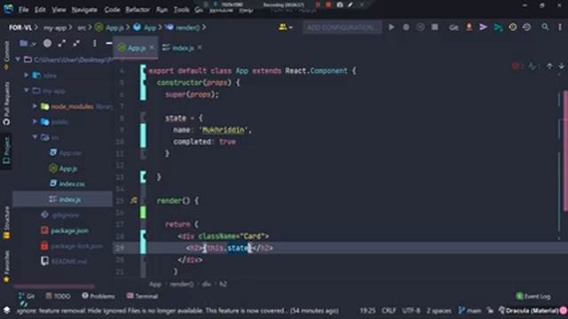Click the history clock icon in toolbar
Screen dimensions: 568x319
pos(527,27)
